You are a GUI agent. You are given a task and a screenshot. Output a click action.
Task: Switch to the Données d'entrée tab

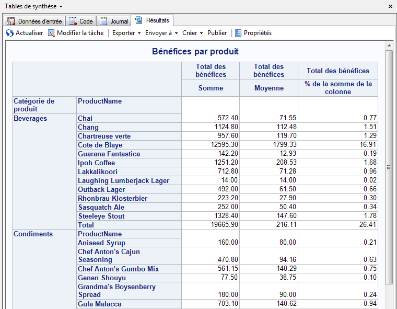click(40, 21)
